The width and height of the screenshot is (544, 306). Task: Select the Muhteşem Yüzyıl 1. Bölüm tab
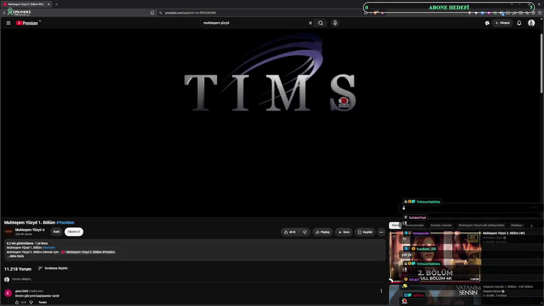coord(26,4)
